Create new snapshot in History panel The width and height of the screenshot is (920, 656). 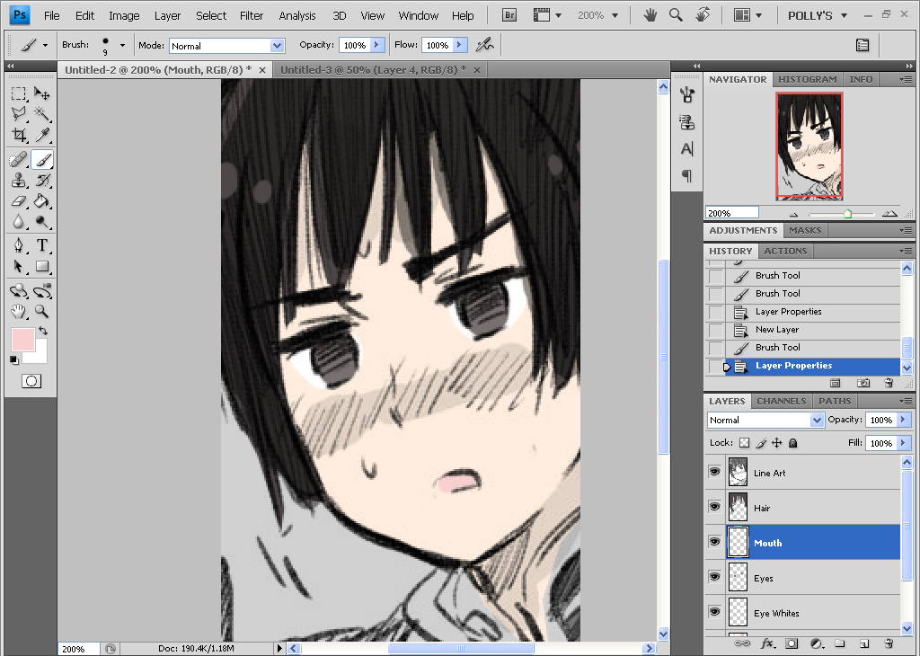coord(863,383)
